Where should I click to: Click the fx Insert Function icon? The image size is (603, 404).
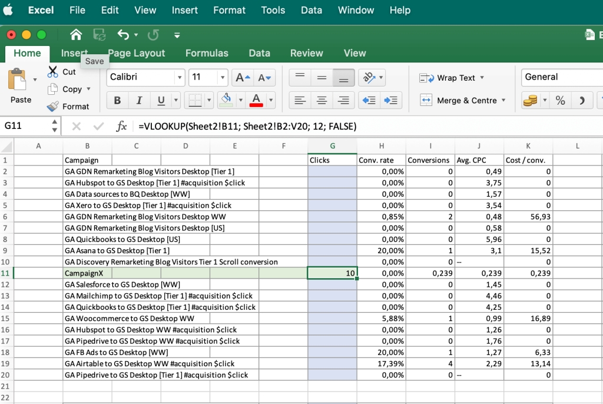click(x=121, y=126)
